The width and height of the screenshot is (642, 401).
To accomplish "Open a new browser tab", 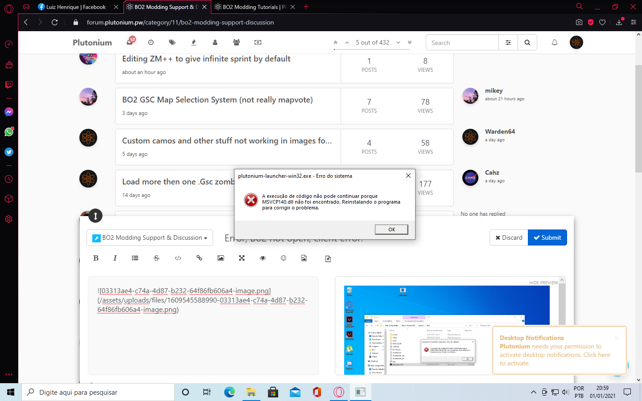I will tap(306, 7).
